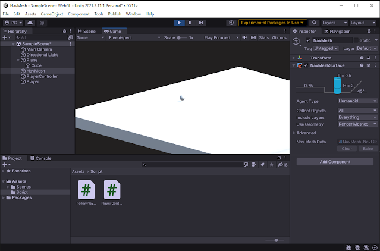Click the Pause button
Image resolution: width=380 pixels, height=251 pixels.
tap(190, 23)
